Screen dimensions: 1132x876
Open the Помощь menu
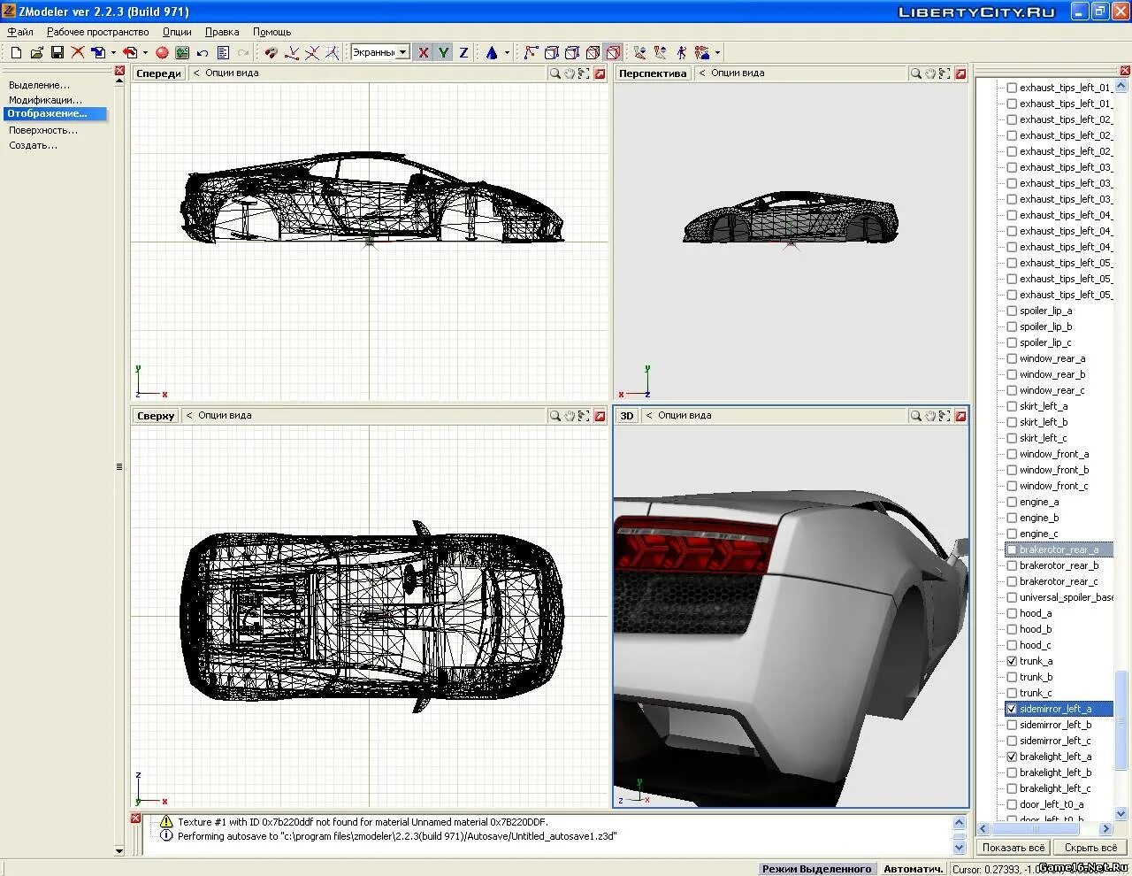[272, 32]
